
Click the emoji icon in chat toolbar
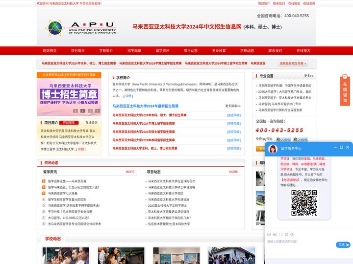pos(269,234)
